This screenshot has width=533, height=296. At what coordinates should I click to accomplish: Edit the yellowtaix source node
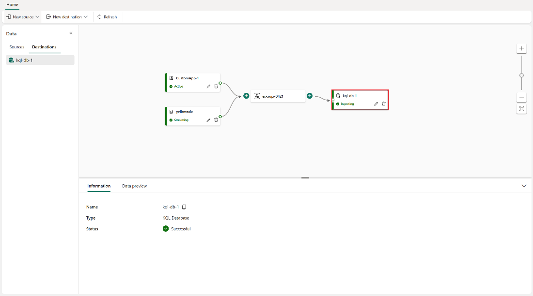pyautogui.click(x=208, y=120)
